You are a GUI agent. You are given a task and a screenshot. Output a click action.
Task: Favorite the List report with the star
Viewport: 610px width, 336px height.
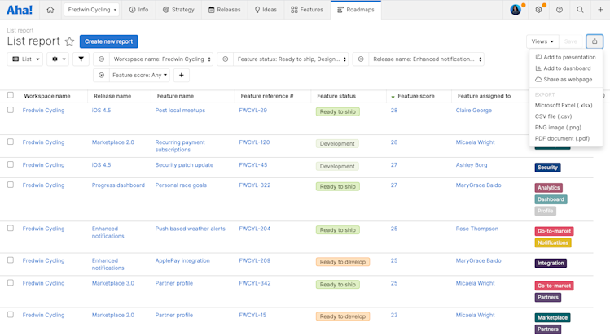69,41
